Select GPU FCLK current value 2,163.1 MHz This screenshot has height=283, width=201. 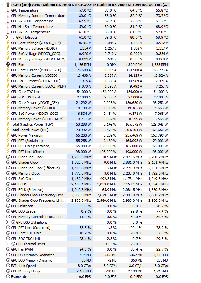pos(81,184)
